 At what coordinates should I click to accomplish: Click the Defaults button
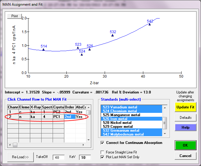185,118
